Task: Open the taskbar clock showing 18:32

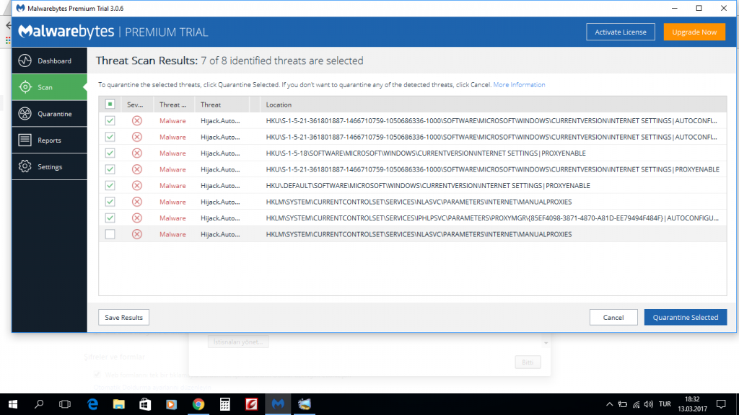Action: coord(693,404)
